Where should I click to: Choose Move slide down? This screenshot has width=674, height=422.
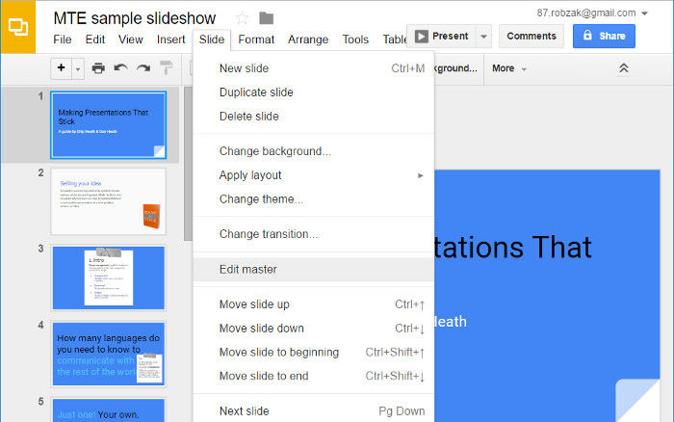(x=314, y=329)
